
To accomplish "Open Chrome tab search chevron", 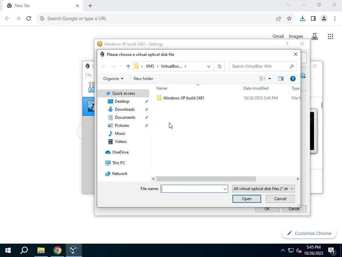I will [288, 5].
